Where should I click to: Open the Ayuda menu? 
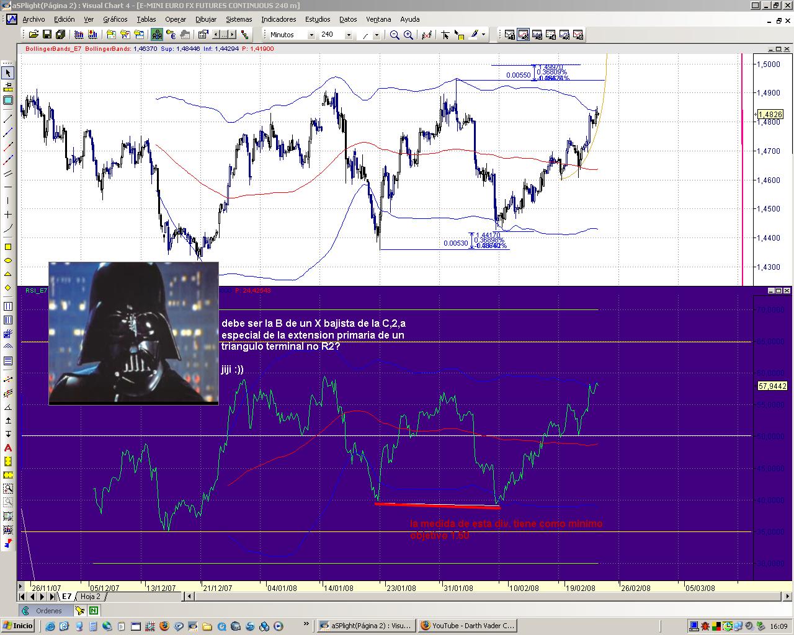coord(410,19)
